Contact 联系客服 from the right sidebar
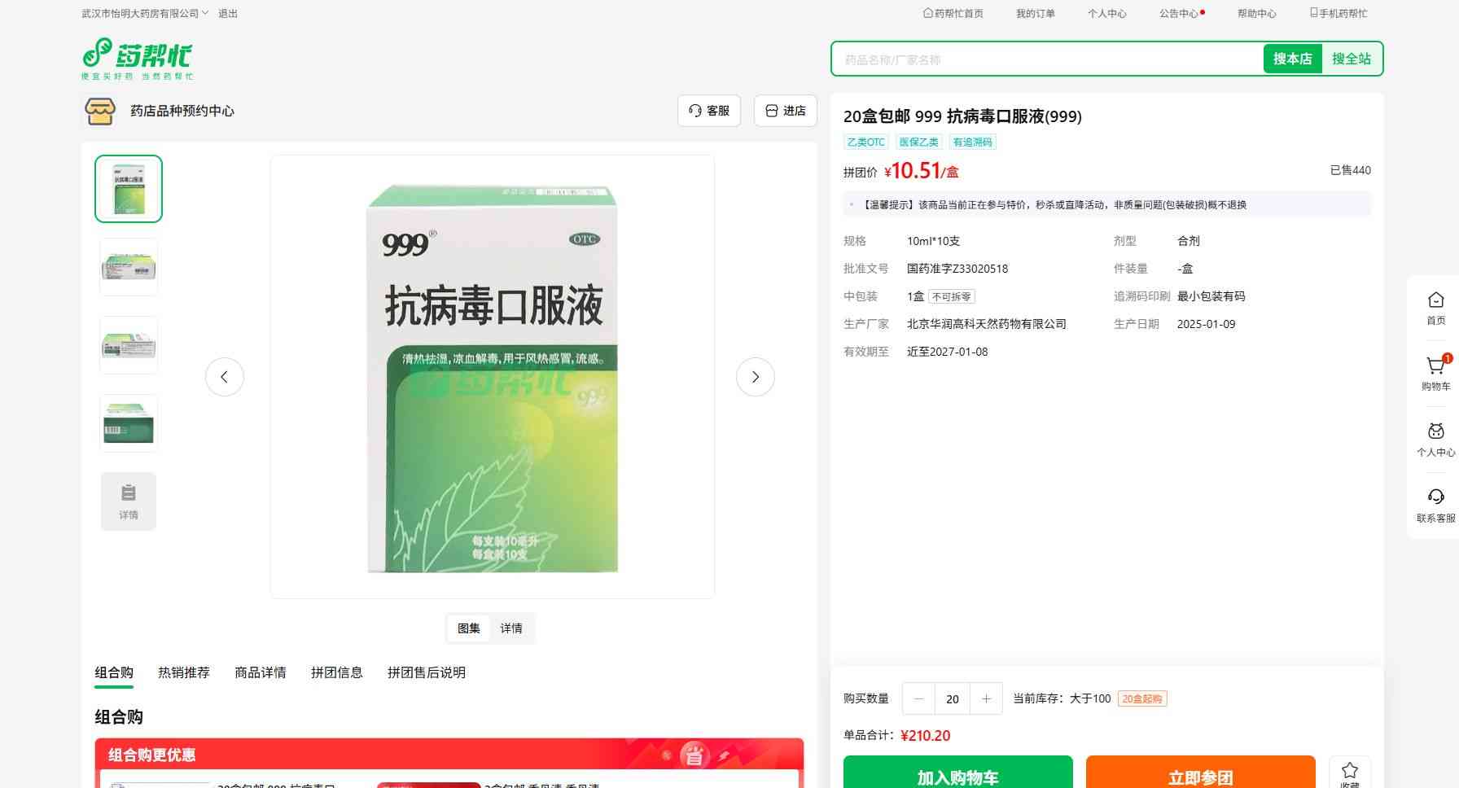The image size is (1459, 788). click(1435, 505)
